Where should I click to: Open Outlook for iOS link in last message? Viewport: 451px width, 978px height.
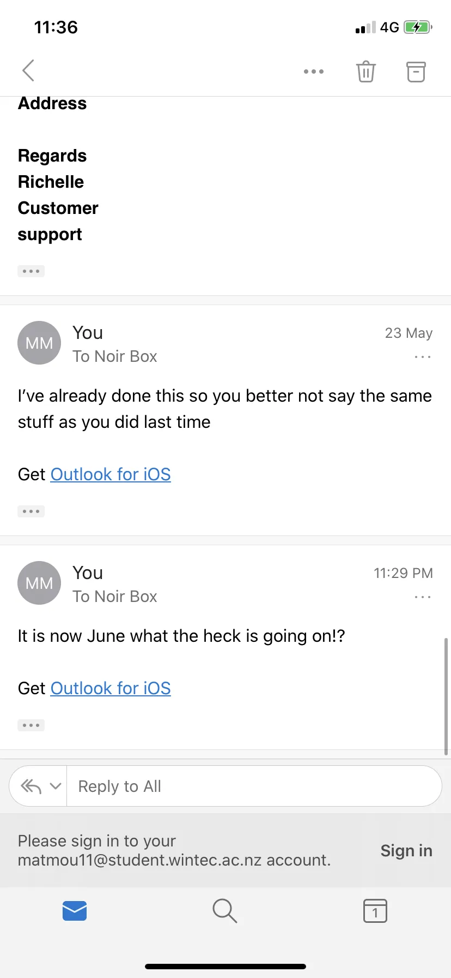(x=111, y=688)
